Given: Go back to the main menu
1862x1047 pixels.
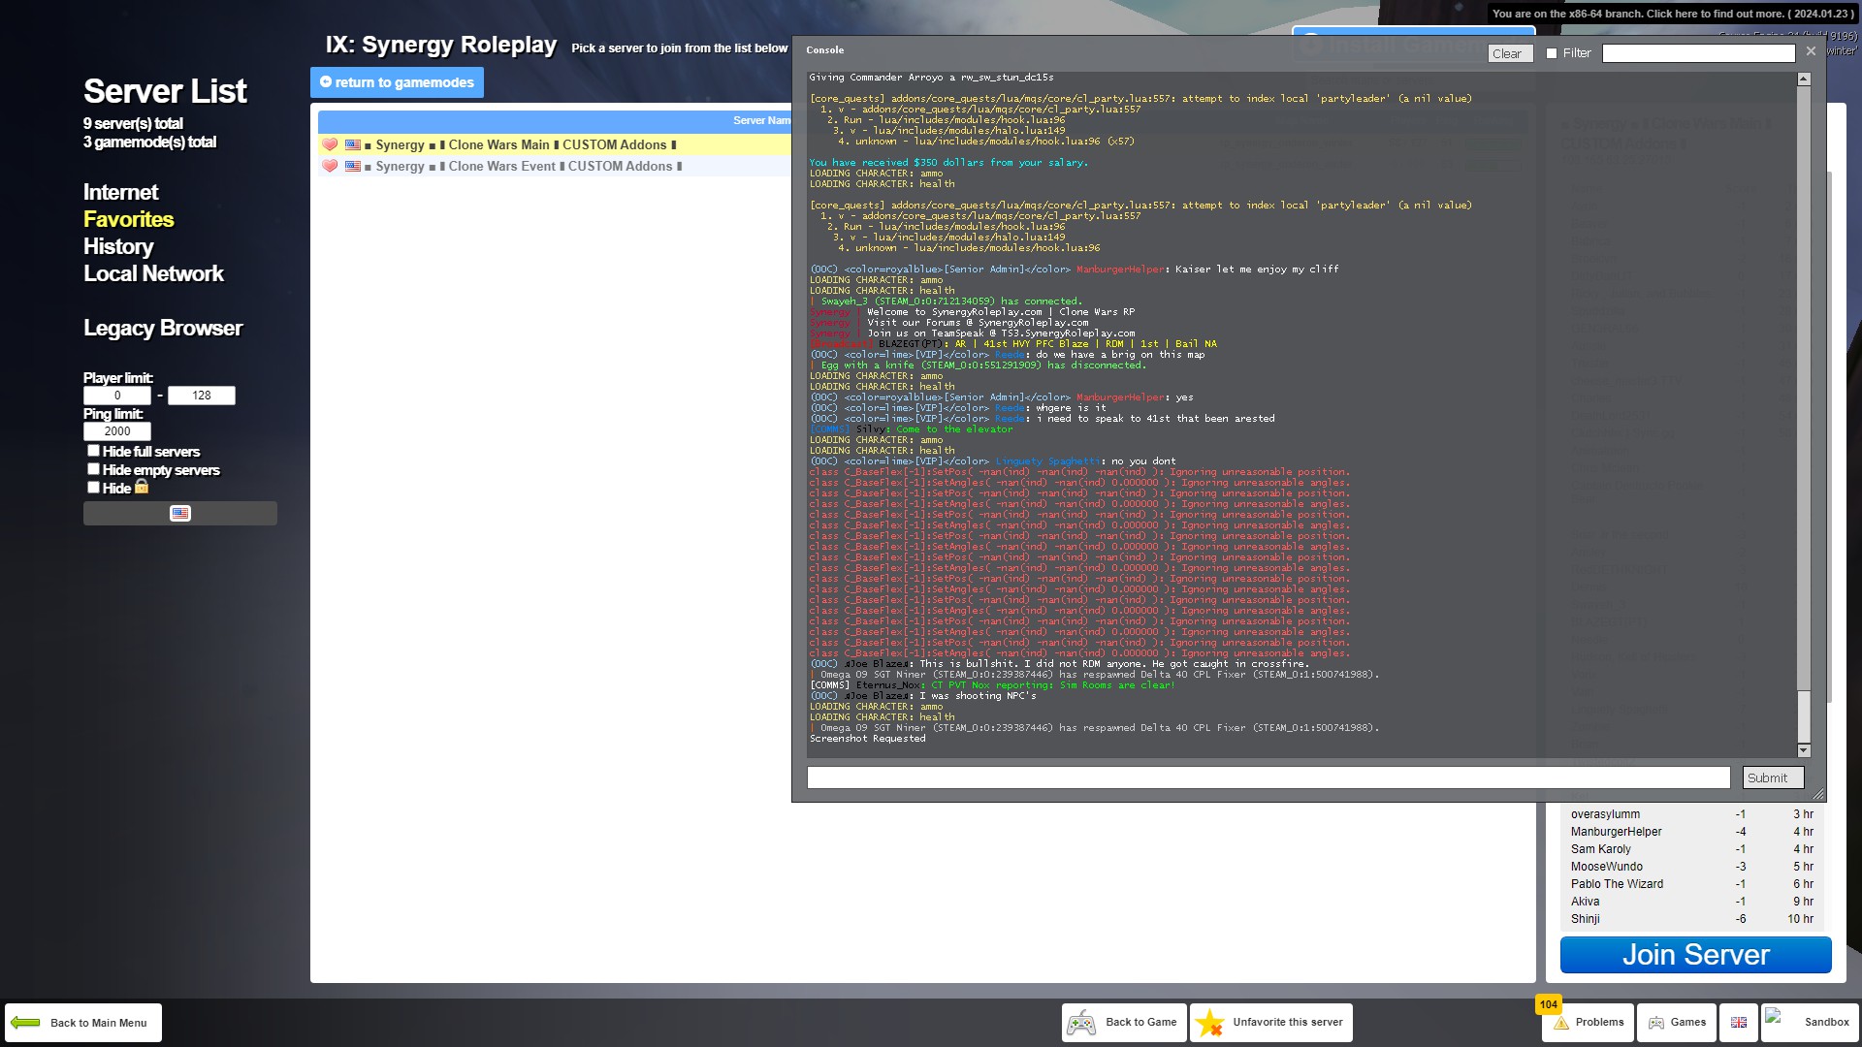Looking at the screenshot, I should click(x=83, y=1023).
